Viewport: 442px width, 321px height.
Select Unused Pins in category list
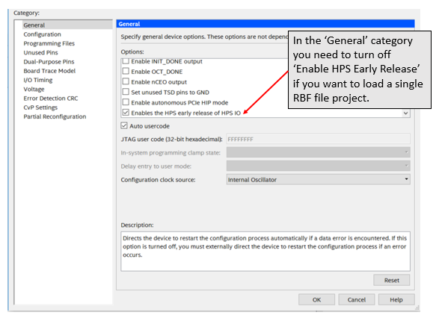[40, 52]
